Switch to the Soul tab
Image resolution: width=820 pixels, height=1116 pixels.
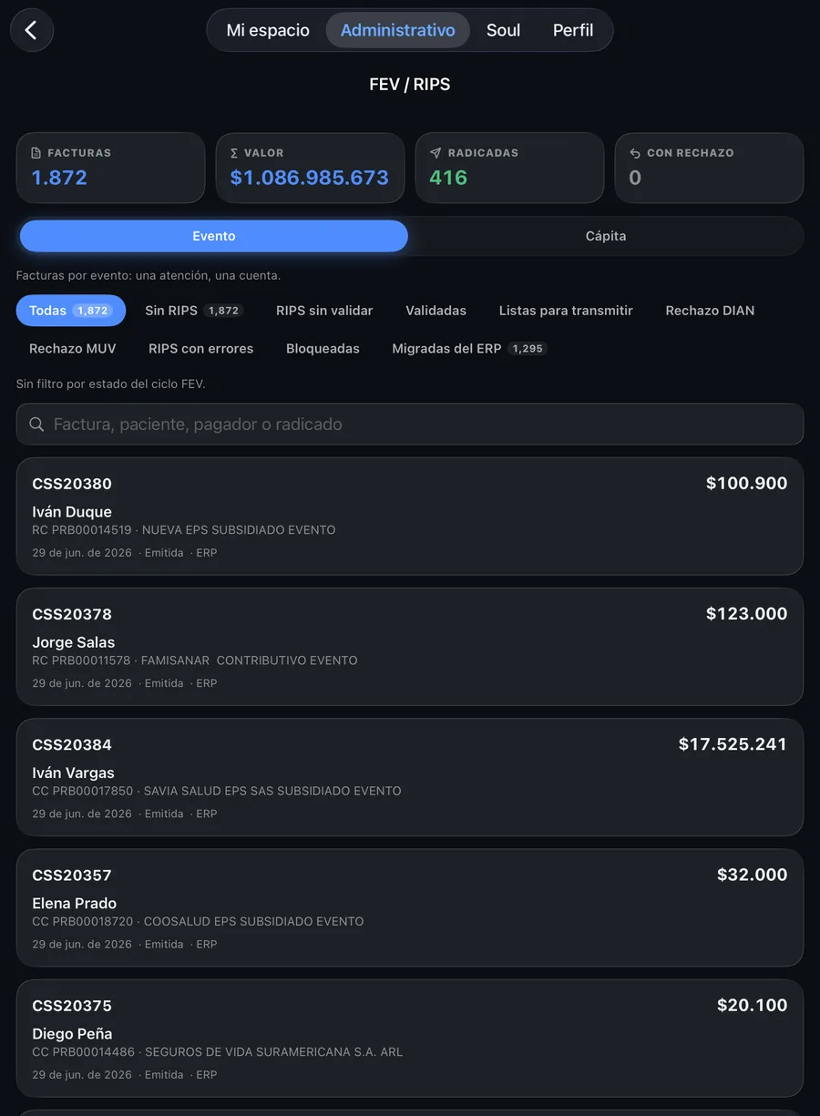coord(503,30)
